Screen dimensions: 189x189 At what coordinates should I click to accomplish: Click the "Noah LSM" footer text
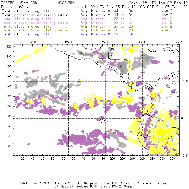pyautogui.click(x=111, y=183)
